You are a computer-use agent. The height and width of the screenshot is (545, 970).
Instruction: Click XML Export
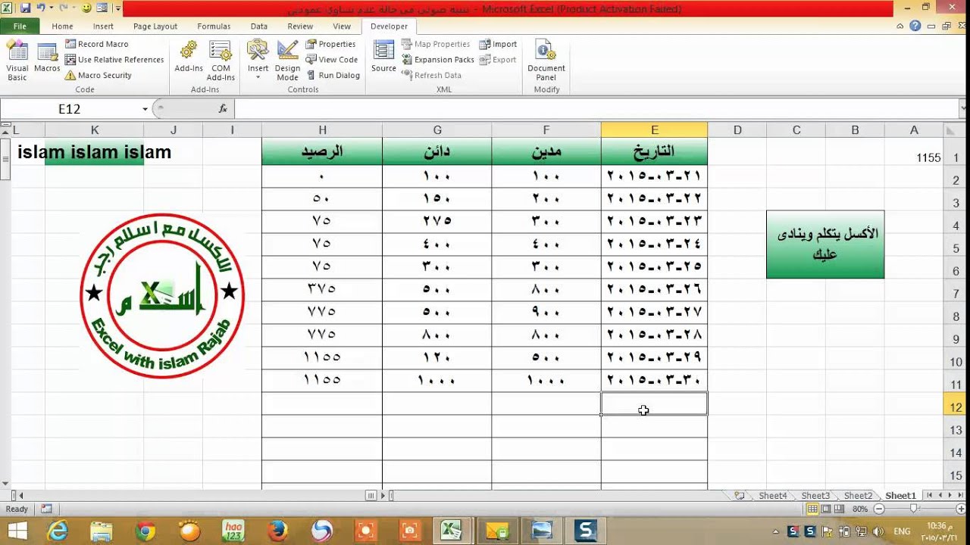pos(498,60)
